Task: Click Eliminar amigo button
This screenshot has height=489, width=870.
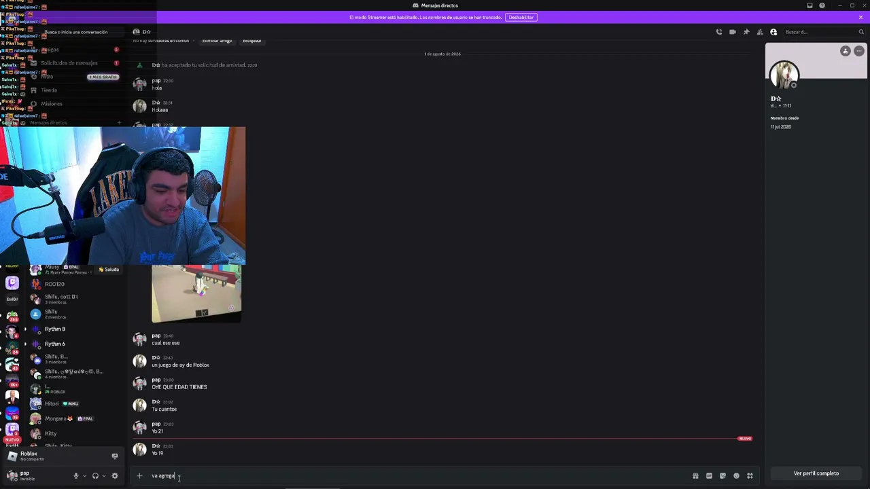Action: pyautogui.click(x=217, y=41)
